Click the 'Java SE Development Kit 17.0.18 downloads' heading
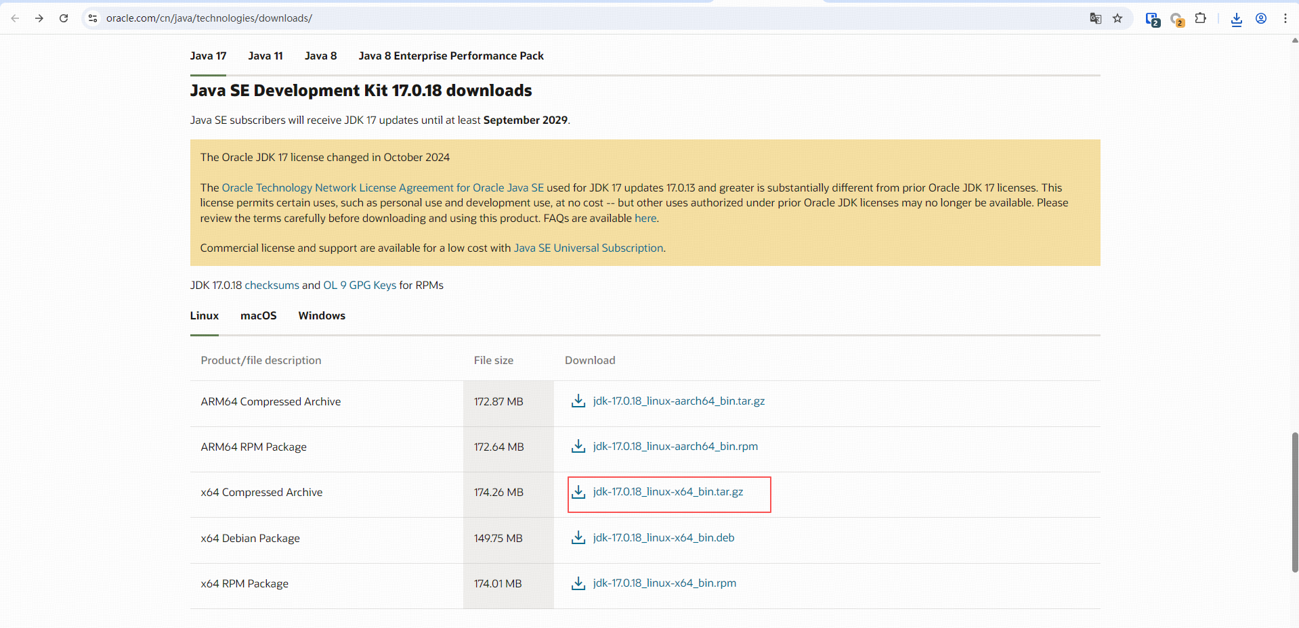This screenshot has height=628, width=1299. (361, 91)
